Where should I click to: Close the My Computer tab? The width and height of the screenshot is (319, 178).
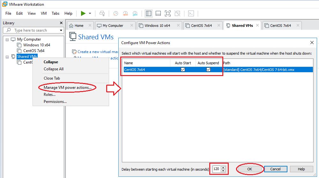coord(132,26)
